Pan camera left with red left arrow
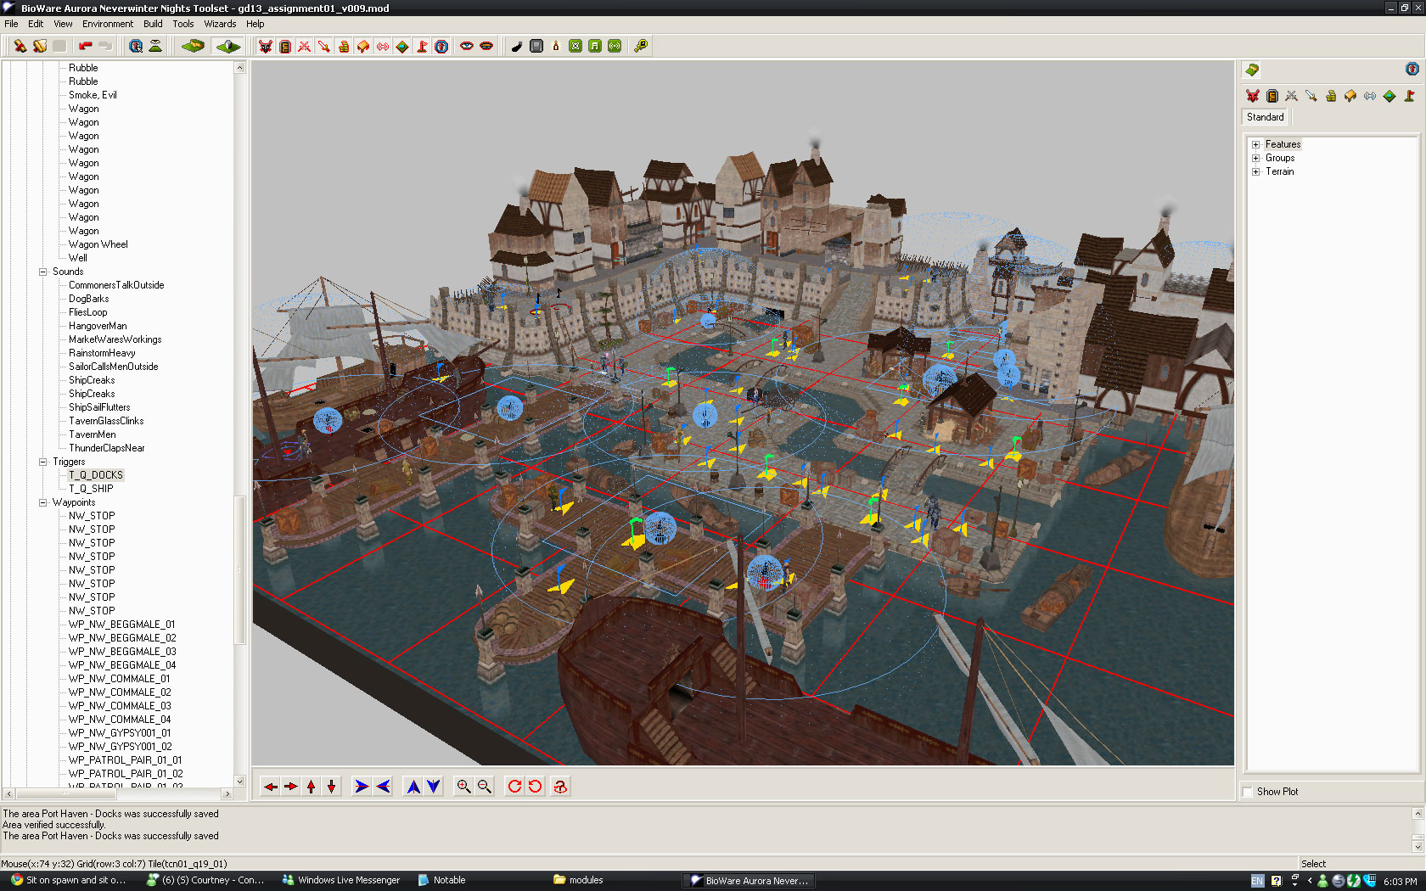 pyautogui.click(x=271, y=787)
